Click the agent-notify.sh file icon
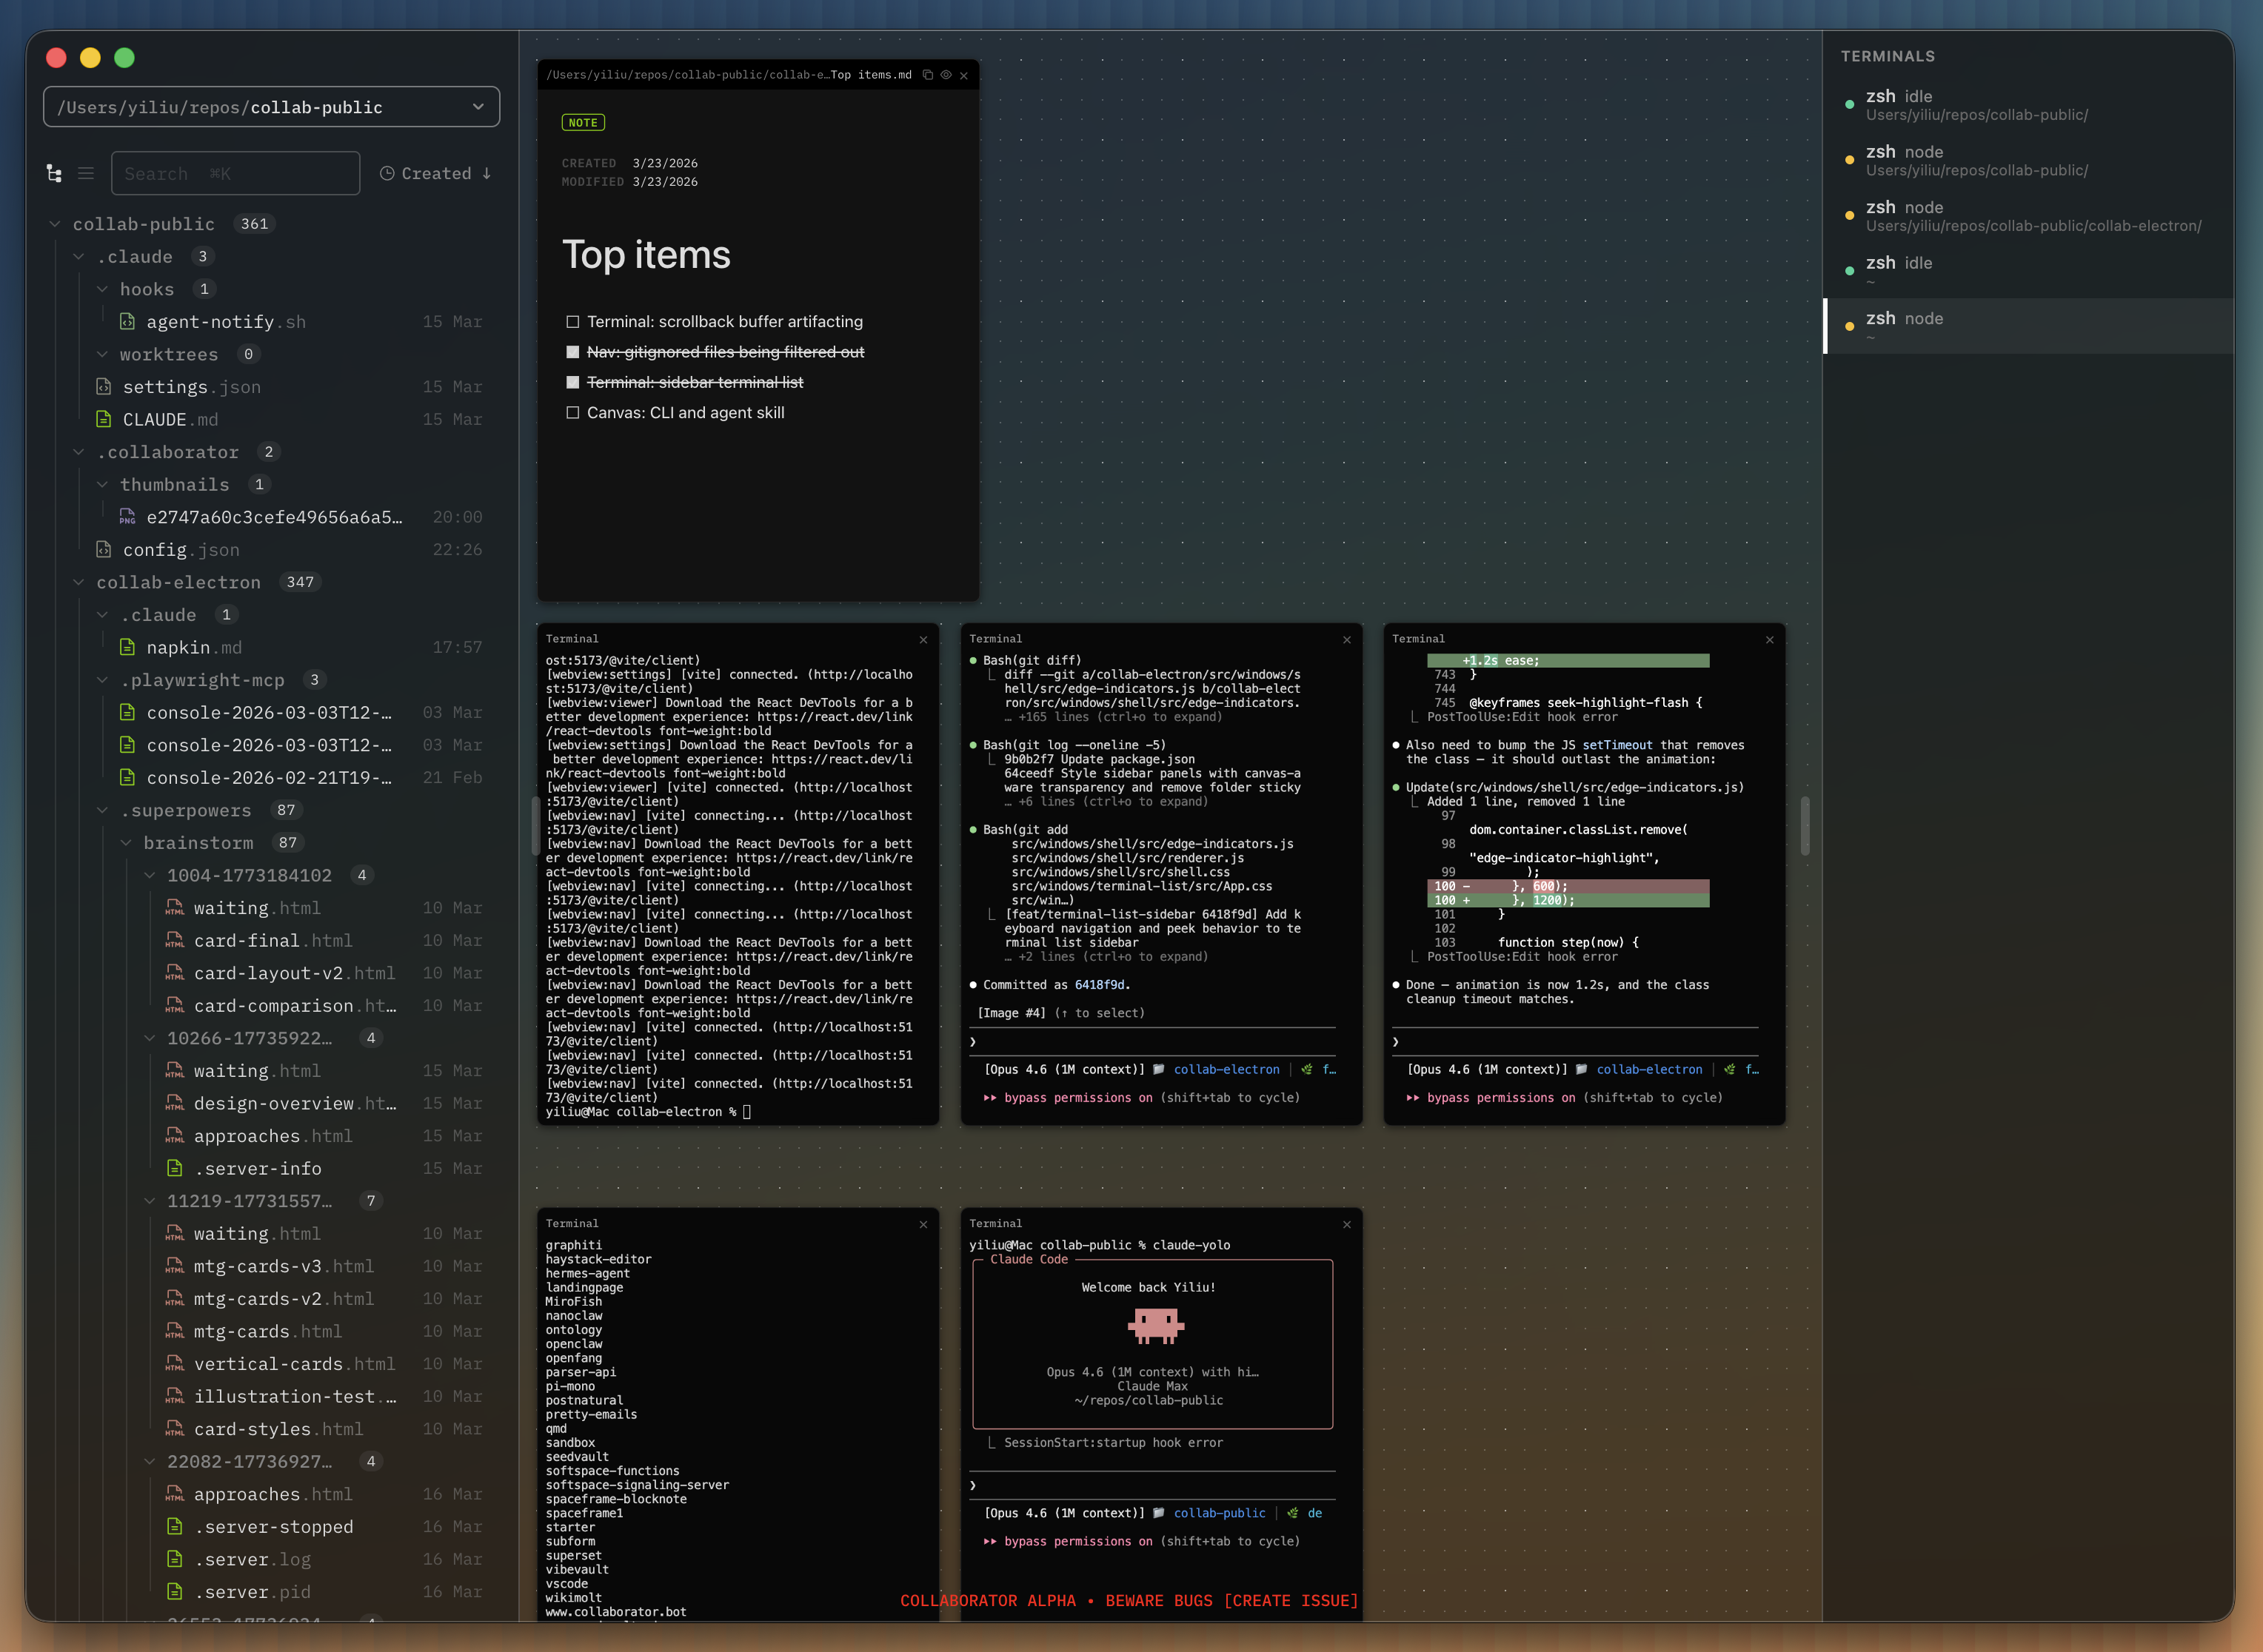The width and height of the screenshot is (2263, 1652). [x=127, y=322]
